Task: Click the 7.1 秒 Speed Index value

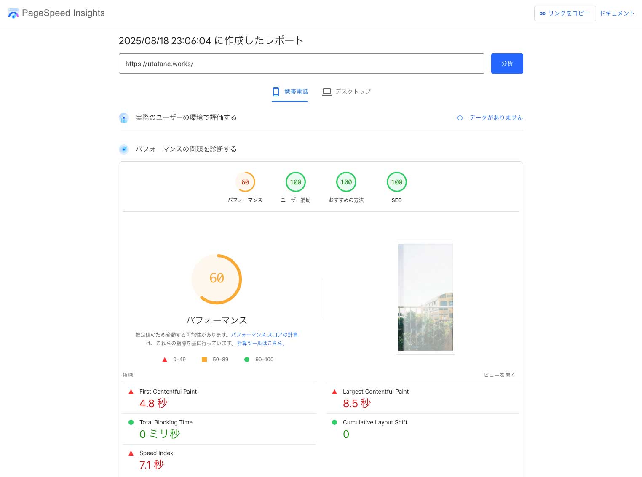Action: tap(152, 465)
